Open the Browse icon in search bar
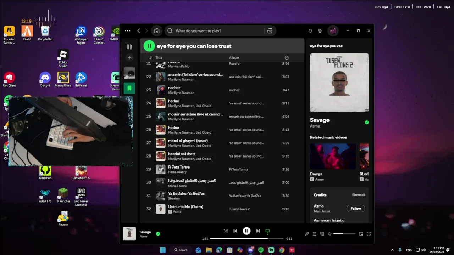454x255 pixels. click(x=270, y=31)
